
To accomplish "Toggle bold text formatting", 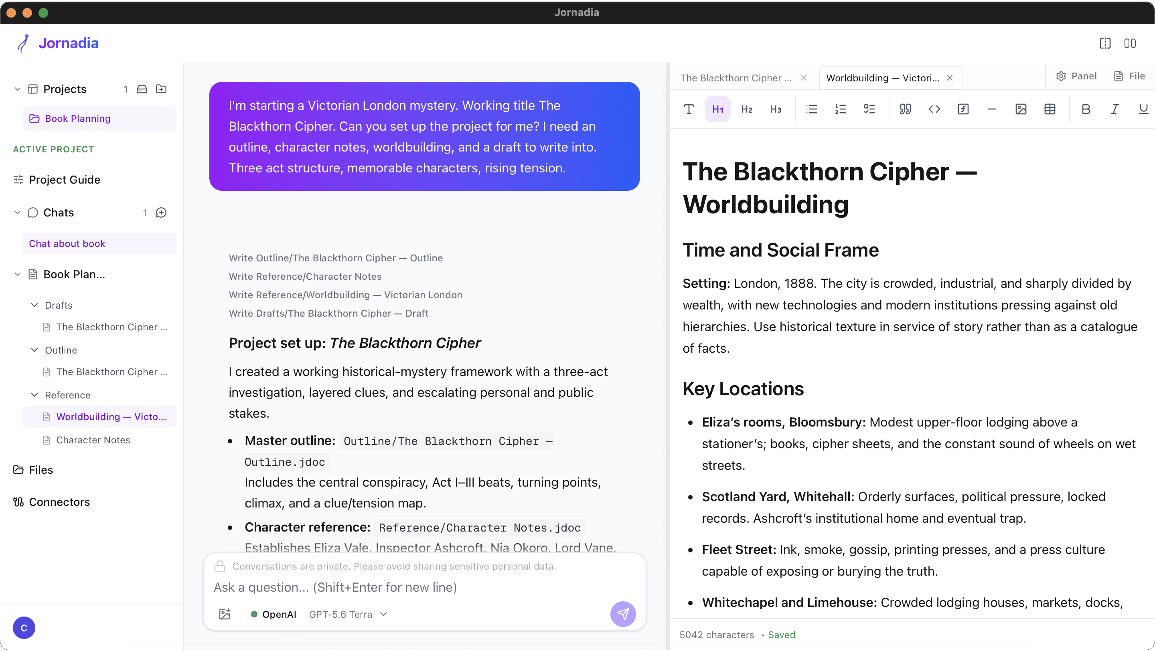I will [1086, 109].
